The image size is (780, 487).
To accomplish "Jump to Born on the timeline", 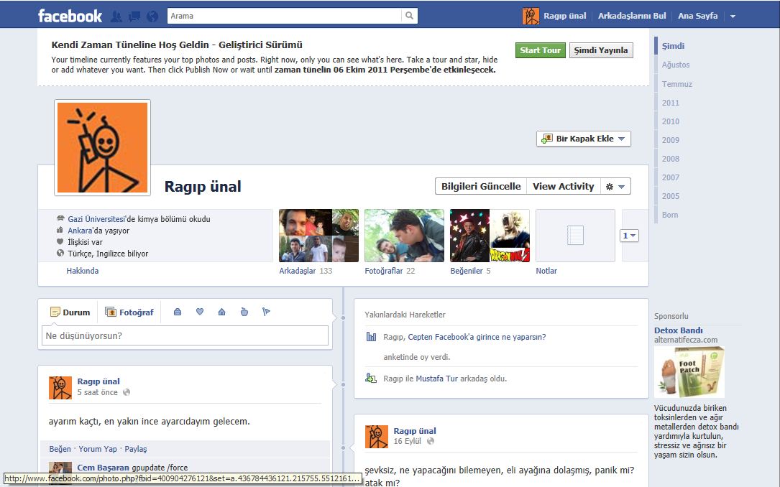I will (x=670, y=215).
